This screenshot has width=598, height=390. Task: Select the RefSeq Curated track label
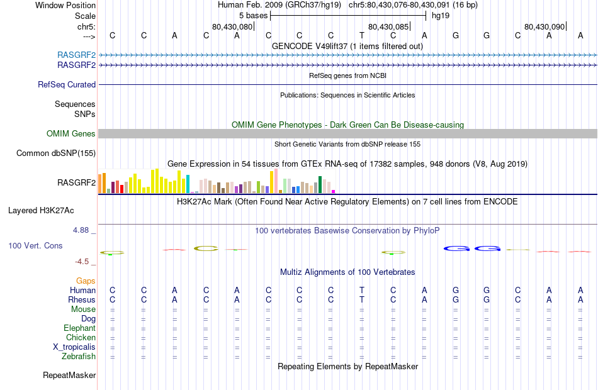(x=67, y=85)
